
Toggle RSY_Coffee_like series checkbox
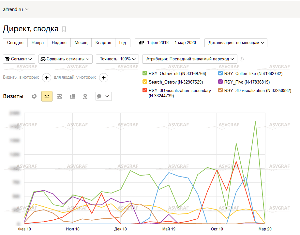click(220, 73)
